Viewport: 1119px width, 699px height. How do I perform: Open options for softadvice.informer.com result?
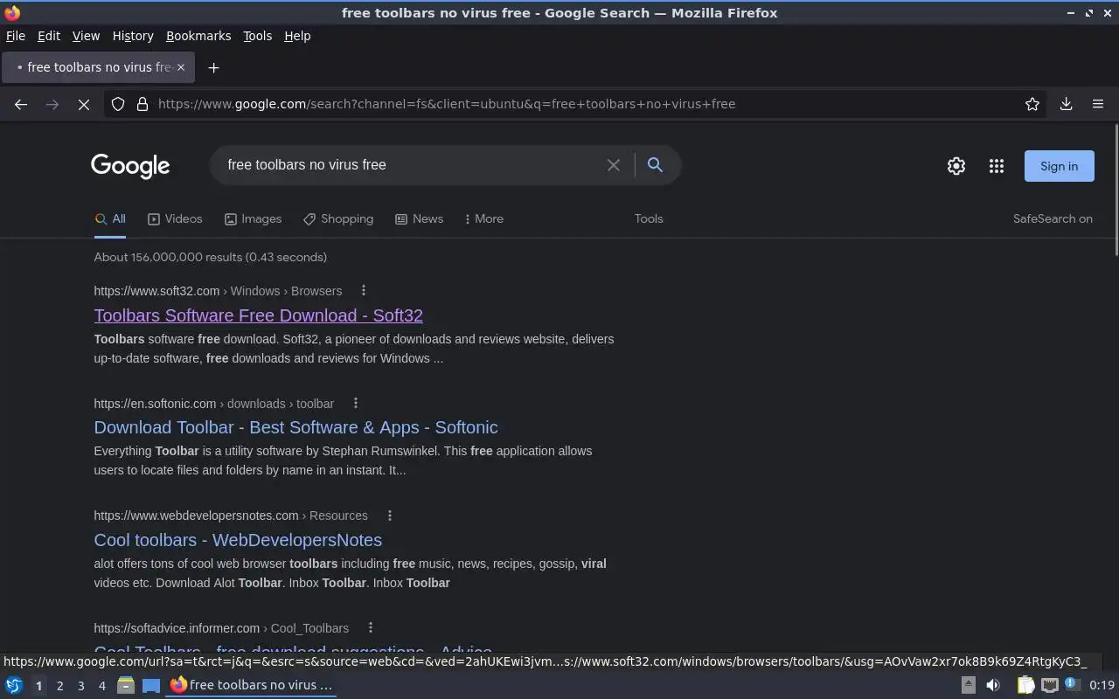(371, 628)
